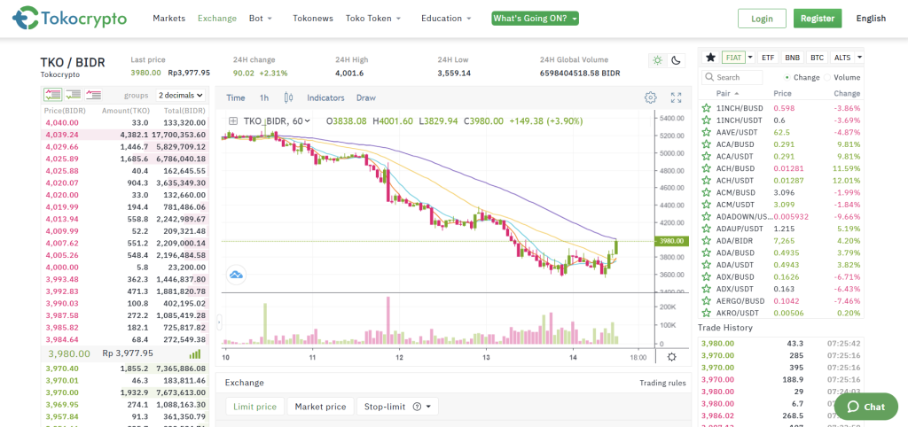Screen dimensions: 908x427
Task: Favorite the ACA/BUSD pair star
Action: pyautogui.click(x=706, y=144)
